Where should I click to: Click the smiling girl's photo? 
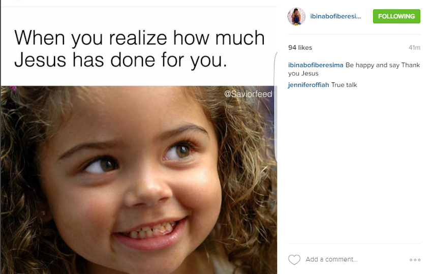[x=139, y=180]
